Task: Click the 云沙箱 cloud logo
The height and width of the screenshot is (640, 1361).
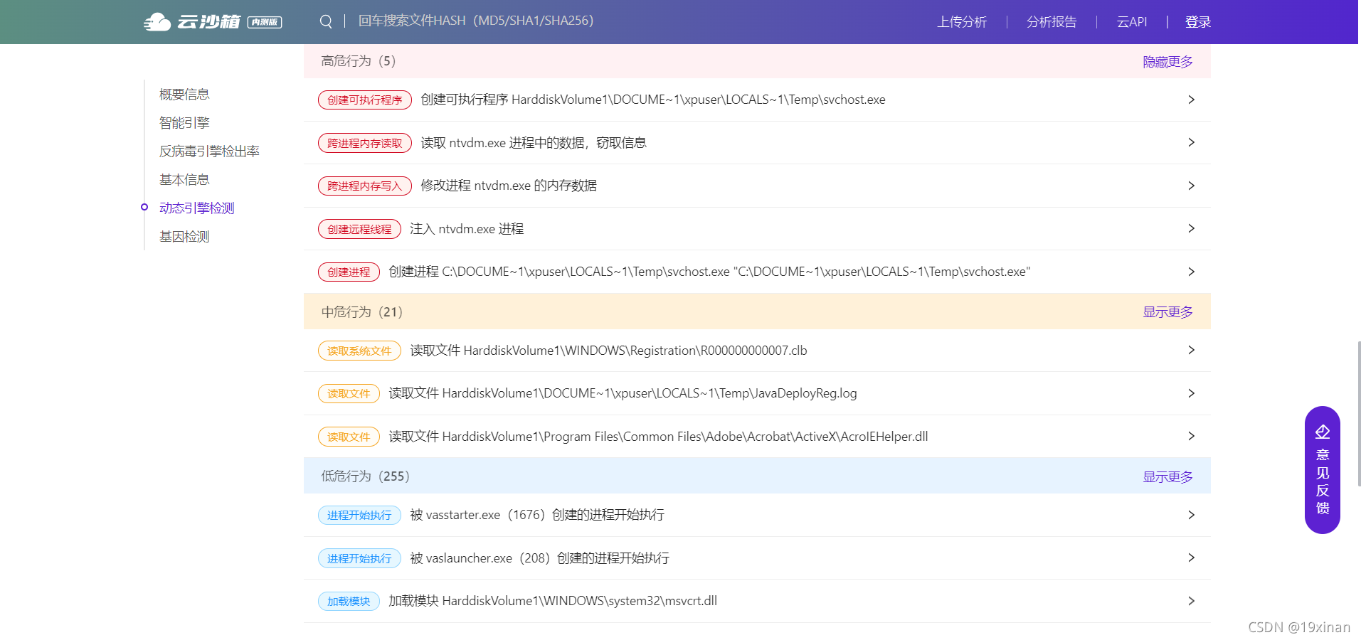Action: point(192,22)
